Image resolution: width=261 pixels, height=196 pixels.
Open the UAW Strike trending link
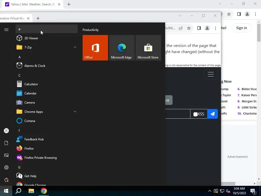[249, 107]
